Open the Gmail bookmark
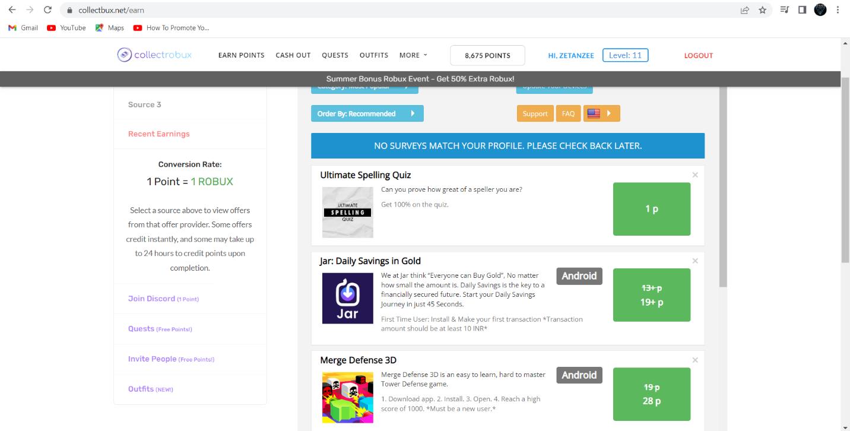The width and height of the screenshot is (850, 431). (23, 28)
